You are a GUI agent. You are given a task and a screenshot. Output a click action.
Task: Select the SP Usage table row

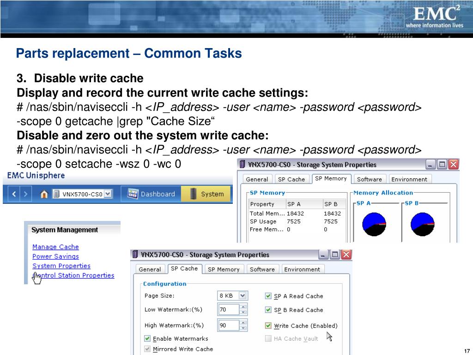(x=297, y=221)
